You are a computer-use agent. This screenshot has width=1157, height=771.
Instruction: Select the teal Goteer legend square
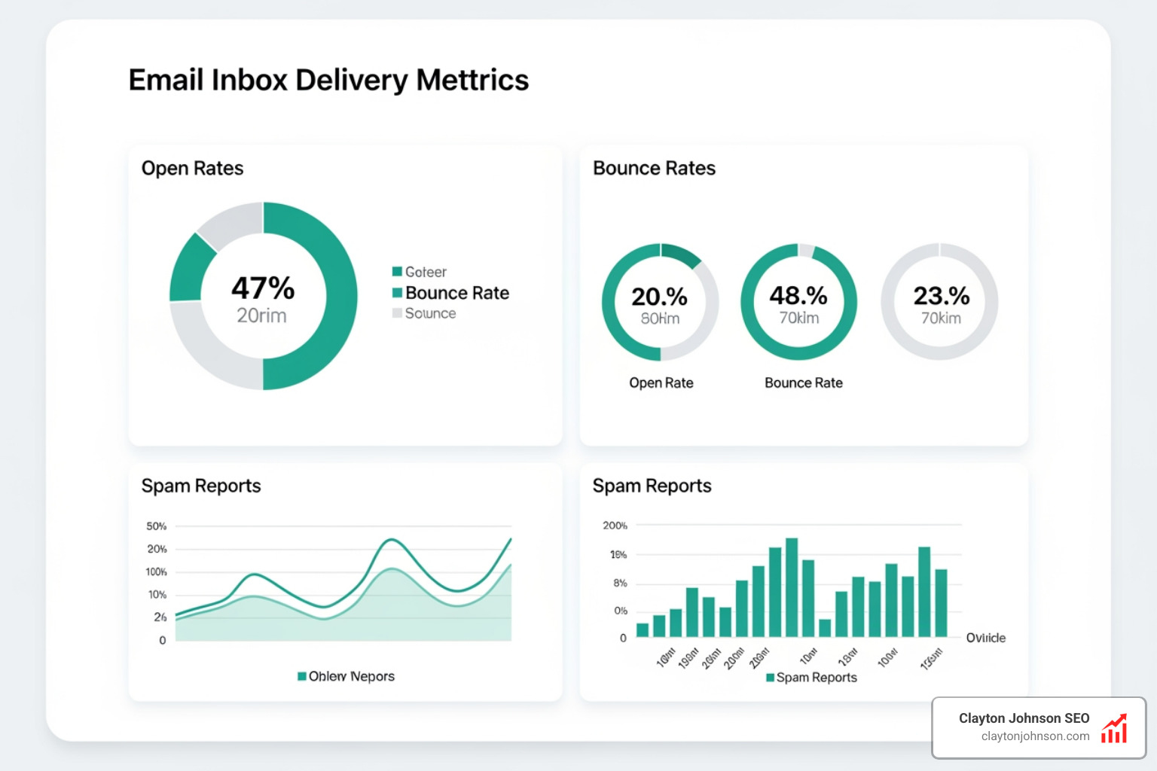395,271
